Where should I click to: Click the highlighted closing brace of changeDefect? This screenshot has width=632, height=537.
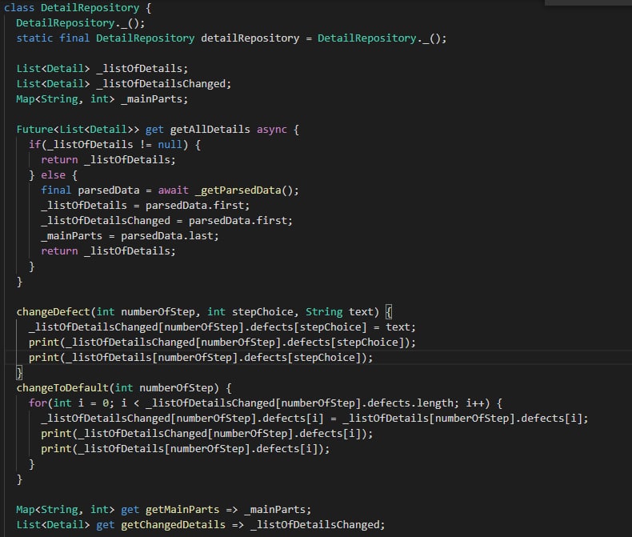click(x=19, y=372)
